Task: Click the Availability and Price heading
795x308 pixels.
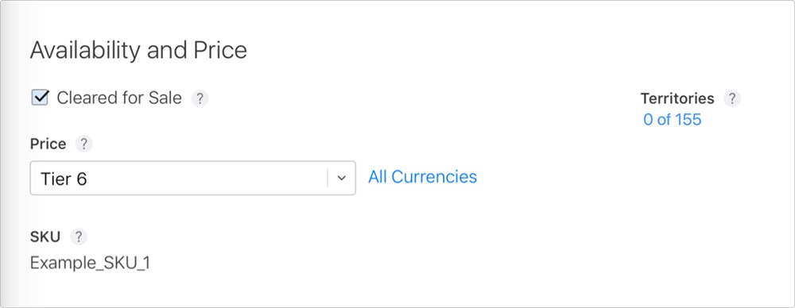Action: click(138, 51)
